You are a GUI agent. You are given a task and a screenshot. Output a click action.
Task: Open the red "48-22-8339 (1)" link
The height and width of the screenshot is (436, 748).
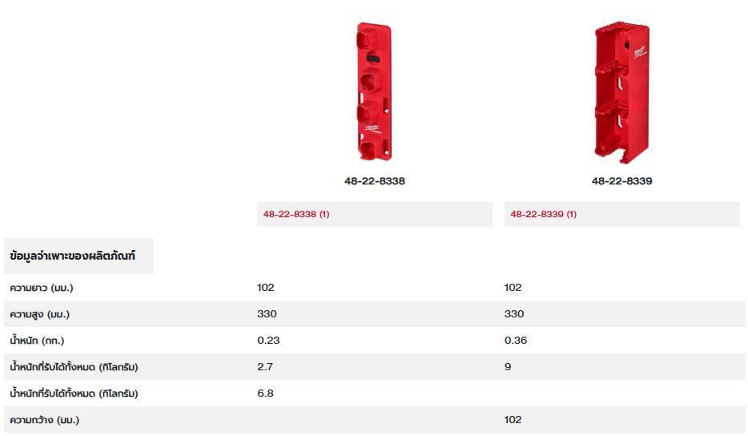click(543, 214)
